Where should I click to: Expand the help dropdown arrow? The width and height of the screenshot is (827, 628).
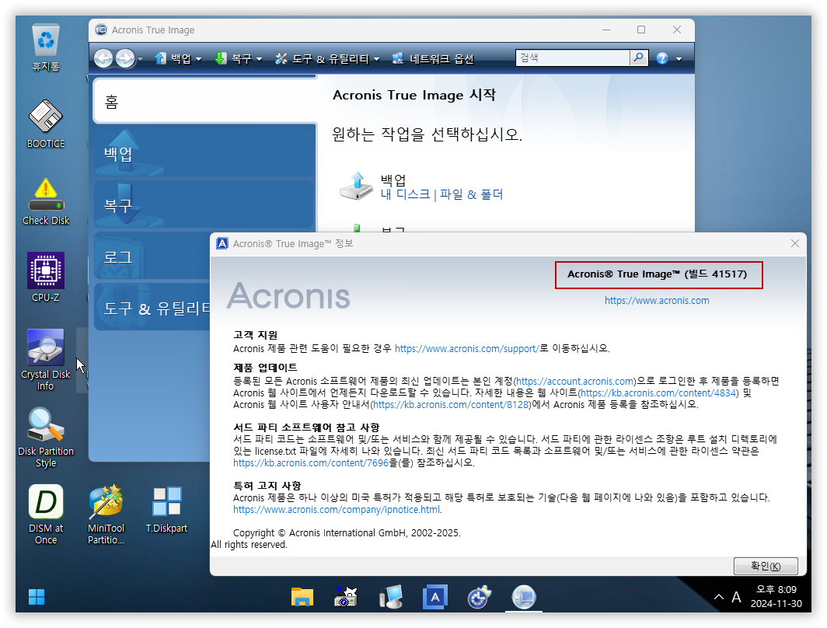pyautogui.click(x=679, y=59)
